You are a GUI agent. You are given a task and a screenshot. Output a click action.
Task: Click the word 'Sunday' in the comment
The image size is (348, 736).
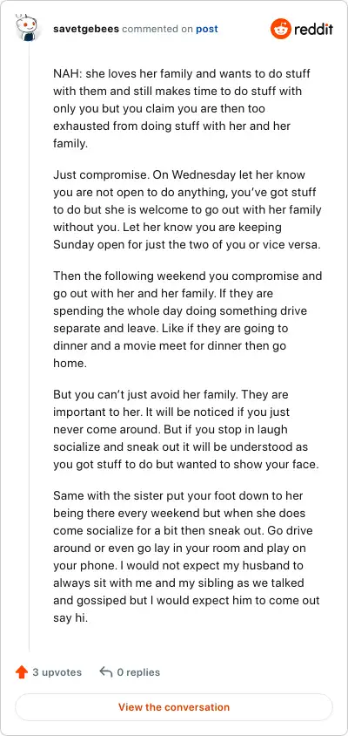(x=70, y=245)
